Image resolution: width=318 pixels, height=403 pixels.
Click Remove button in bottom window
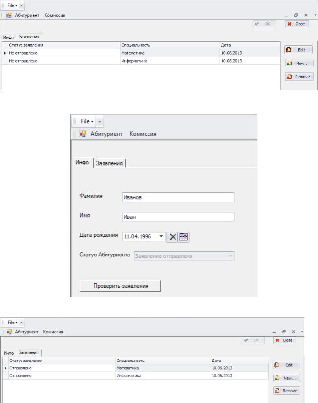[x=287, y=391]
